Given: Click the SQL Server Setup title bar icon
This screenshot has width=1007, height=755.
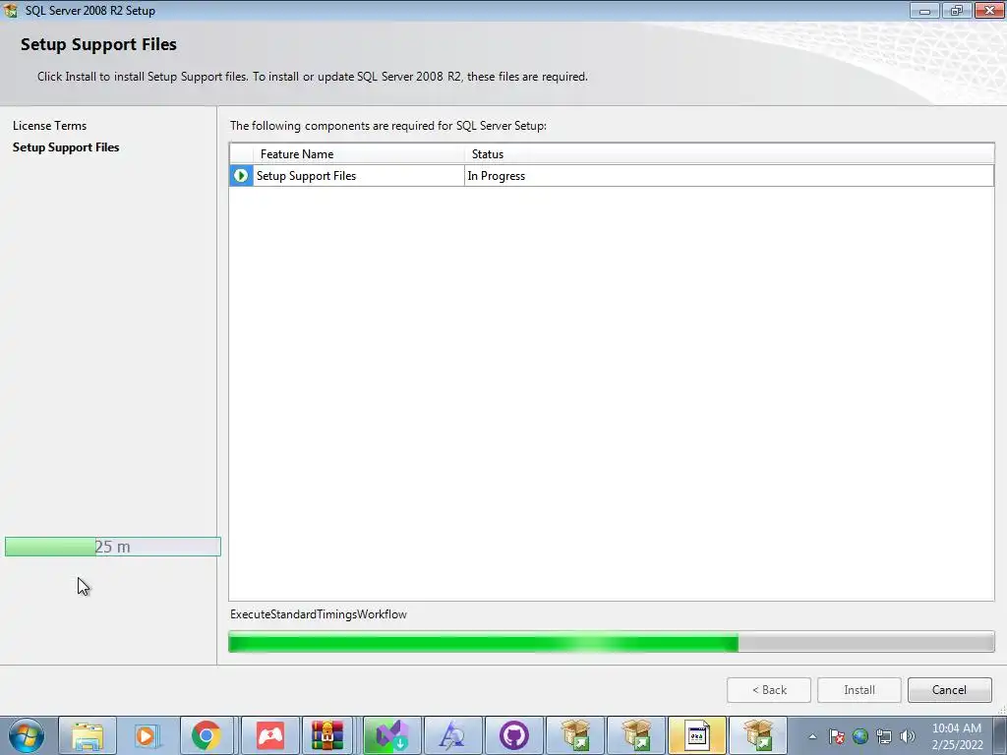Looking at the screenshot, I should [10, 10].
